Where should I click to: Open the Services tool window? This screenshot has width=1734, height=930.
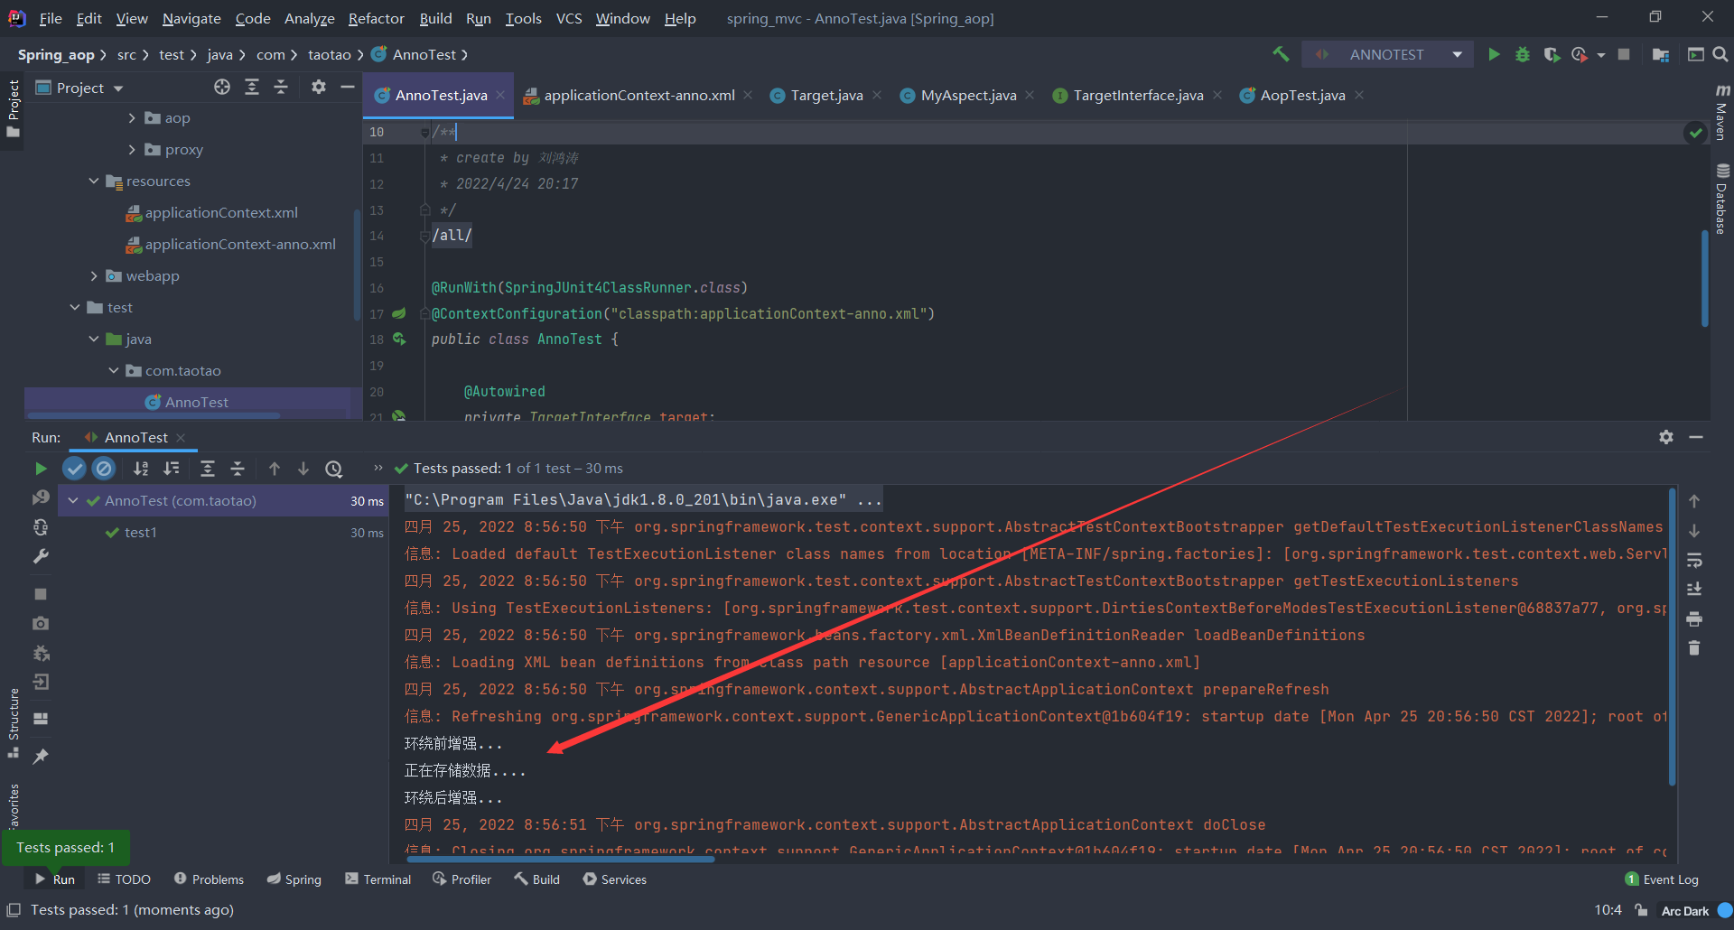click(615, 879)
